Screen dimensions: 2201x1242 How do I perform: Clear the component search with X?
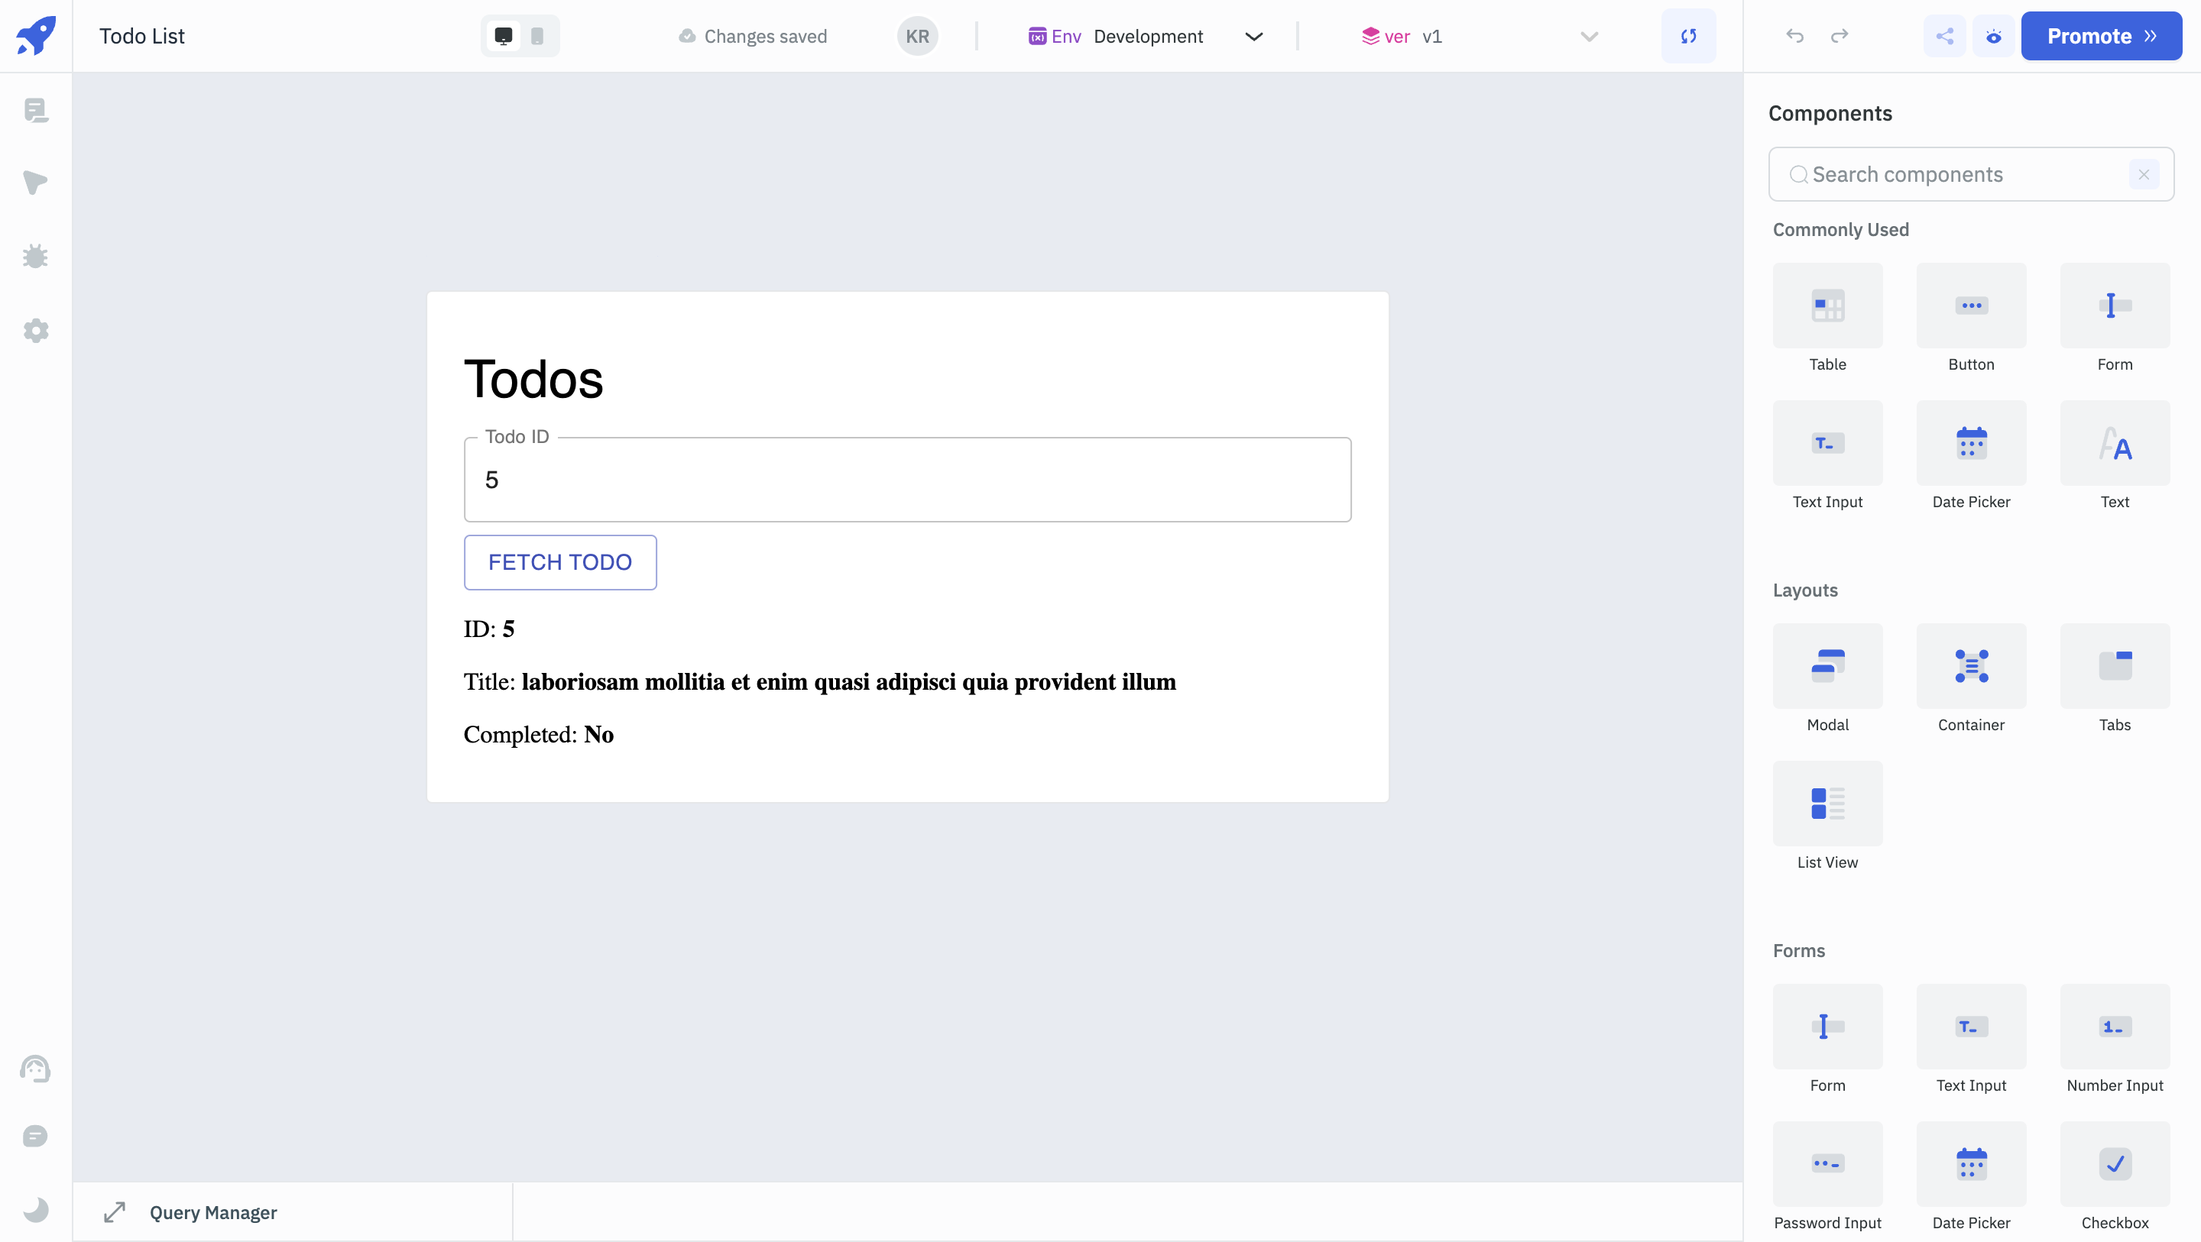tap(2144, 174)
